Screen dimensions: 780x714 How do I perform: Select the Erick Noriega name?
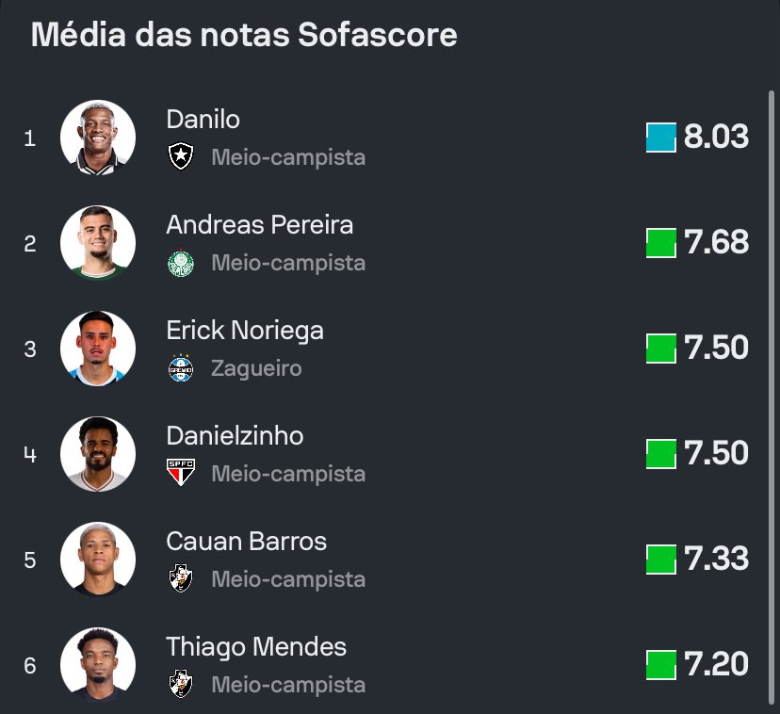point(244,331)
